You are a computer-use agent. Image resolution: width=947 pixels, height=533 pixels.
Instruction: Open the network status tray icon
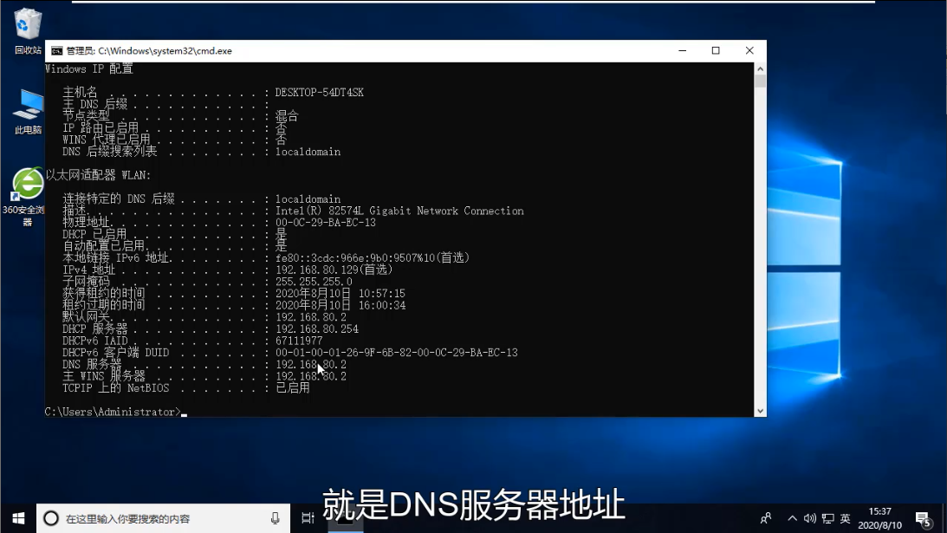tap(828, 518)
